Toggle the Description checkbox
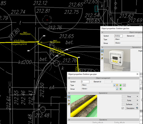The height and width of the screenshot is (124, 143). tap(123, 108)
